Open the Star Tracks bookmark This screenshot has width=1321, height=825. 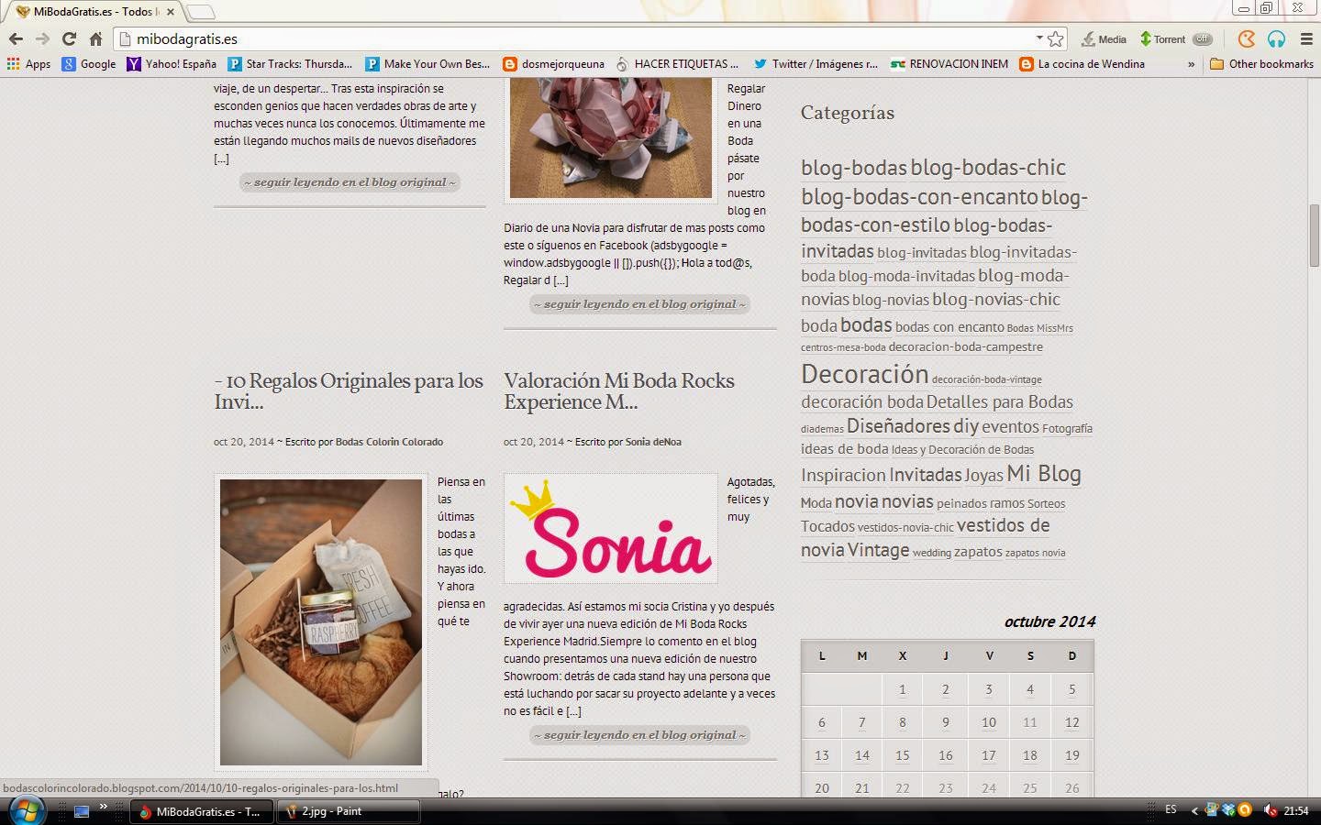coord(290,64)
